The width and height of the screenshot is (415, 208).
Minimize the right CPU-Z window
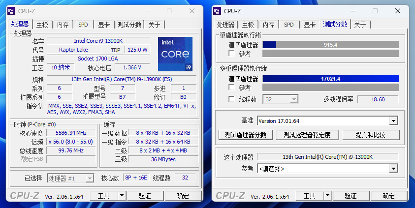[353, 11]
